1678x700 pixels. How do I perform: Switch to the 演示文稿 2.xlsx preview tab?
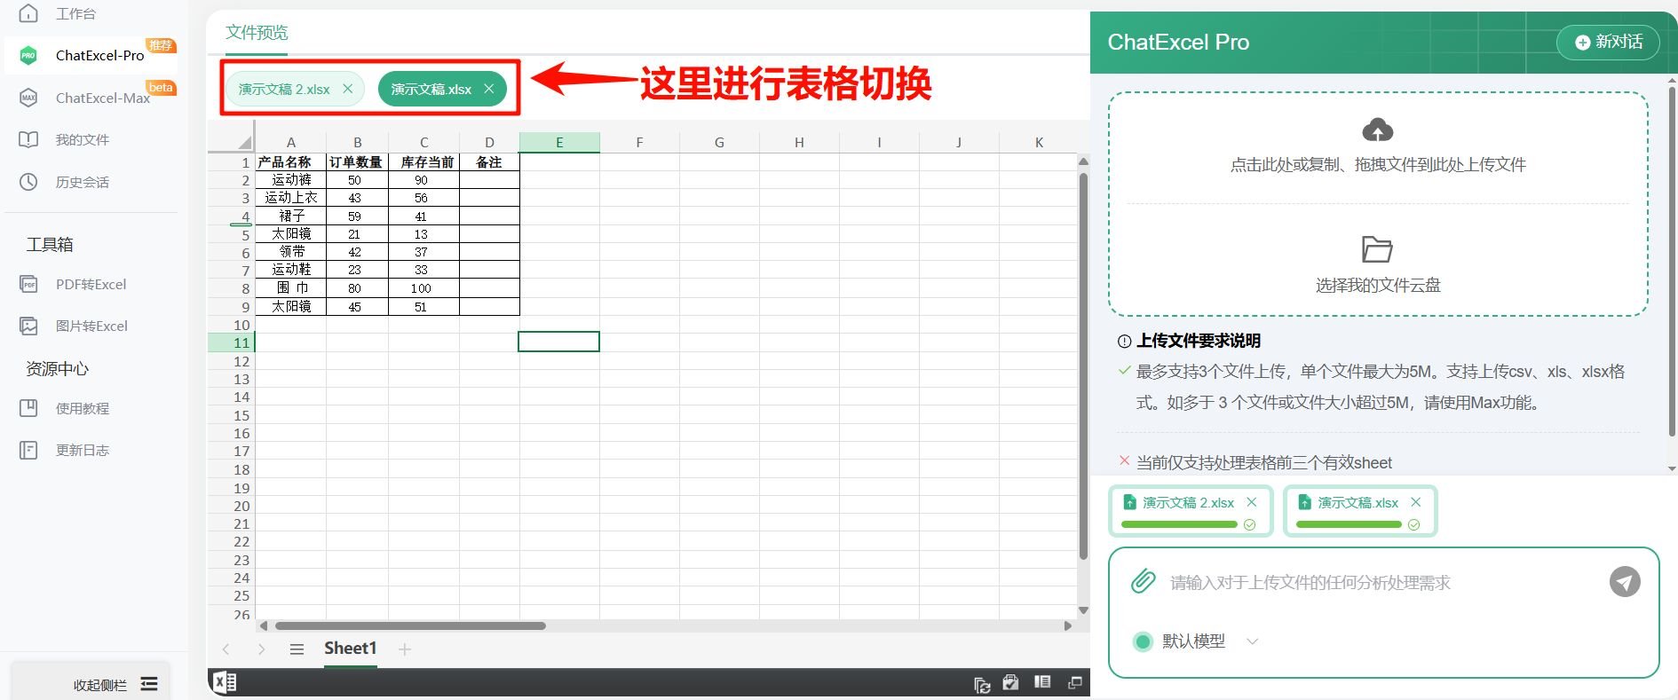[284, 90]
